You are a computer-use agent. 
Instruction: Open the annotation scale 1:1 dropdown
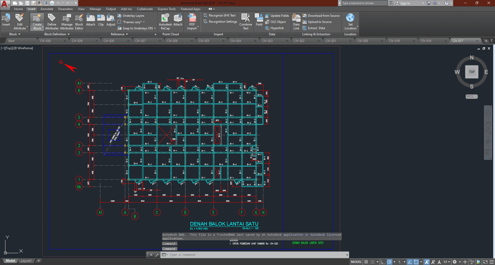(x=447, y=262)
